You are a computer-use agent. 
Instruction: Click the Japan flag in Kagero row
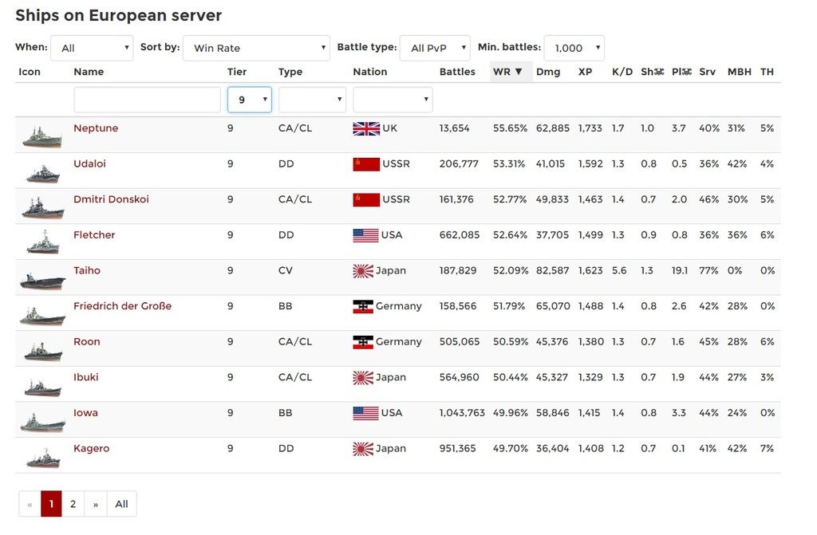[363, 449]
